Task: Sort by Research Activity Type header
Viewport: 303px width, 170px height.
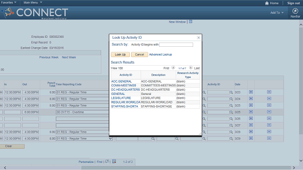Action: coord(188,75)
